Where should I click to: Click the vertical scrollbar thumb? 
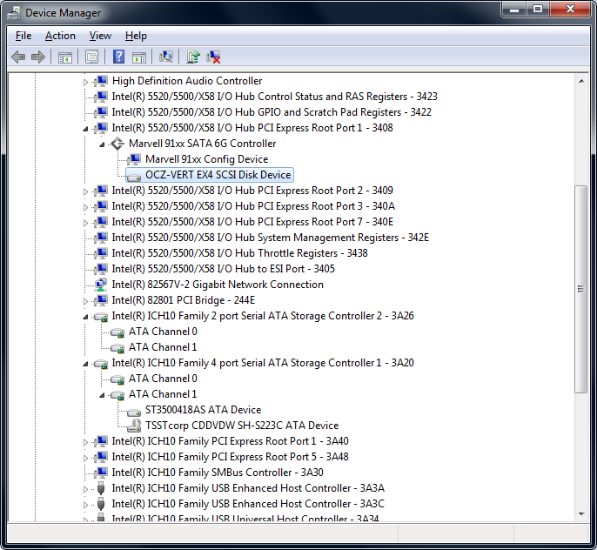[581, 289]
